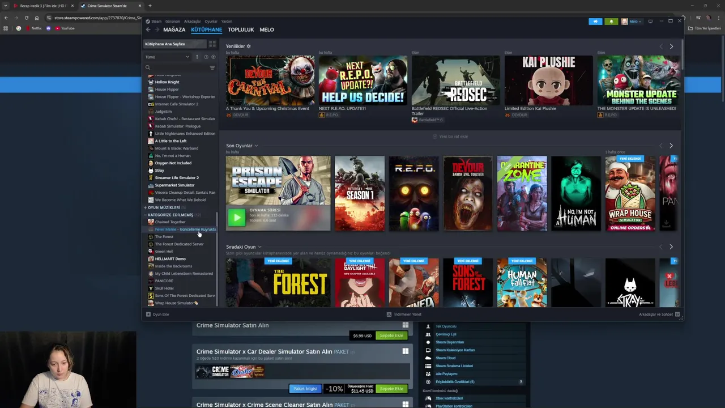Select Skull Hotel in list
Viewport: 725px width, 408px height.
164,288
